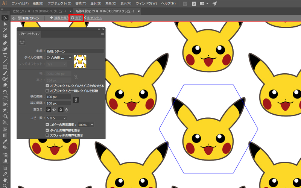The image size is (301, 188).
Task: Click the exit pattern mode back arrow
Action: click(14, 18)
